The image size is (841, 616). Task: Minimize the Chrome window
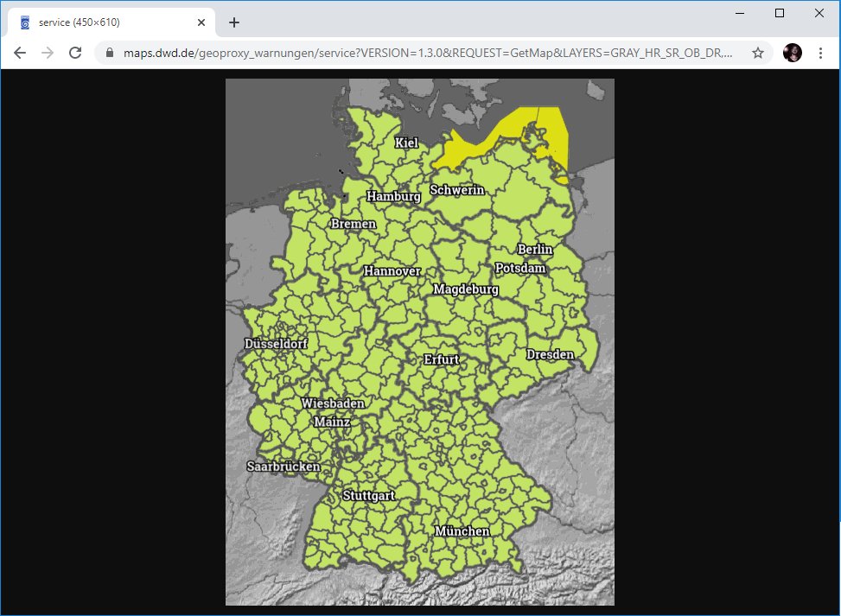pos(740,13)
